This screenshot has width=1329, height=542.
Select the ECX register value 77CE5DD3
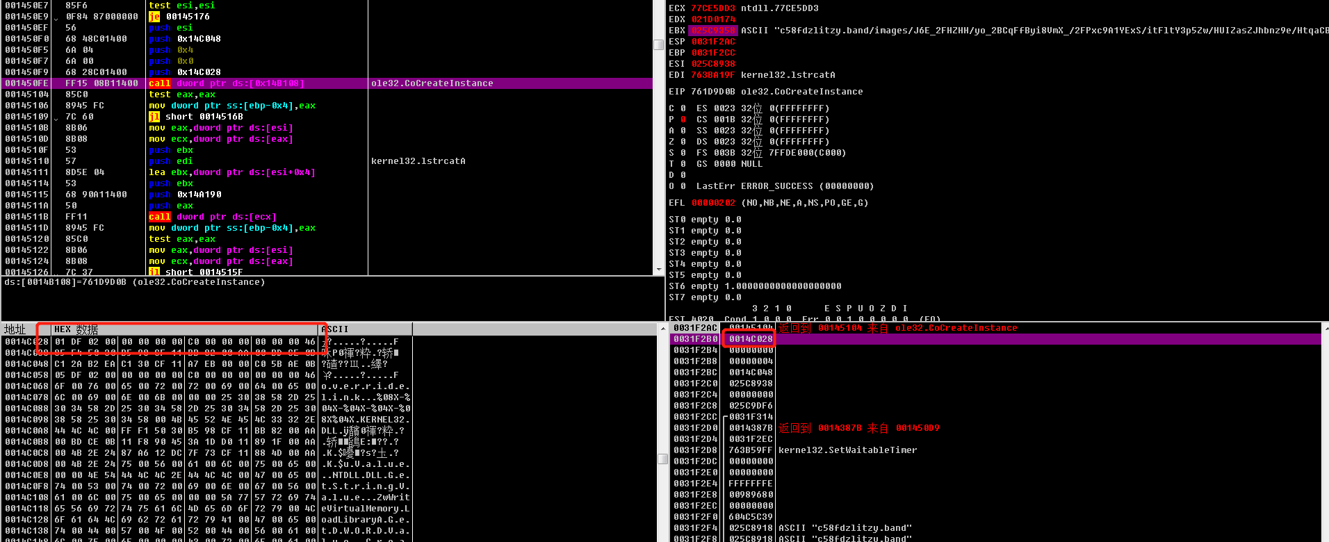click(713, 8)
